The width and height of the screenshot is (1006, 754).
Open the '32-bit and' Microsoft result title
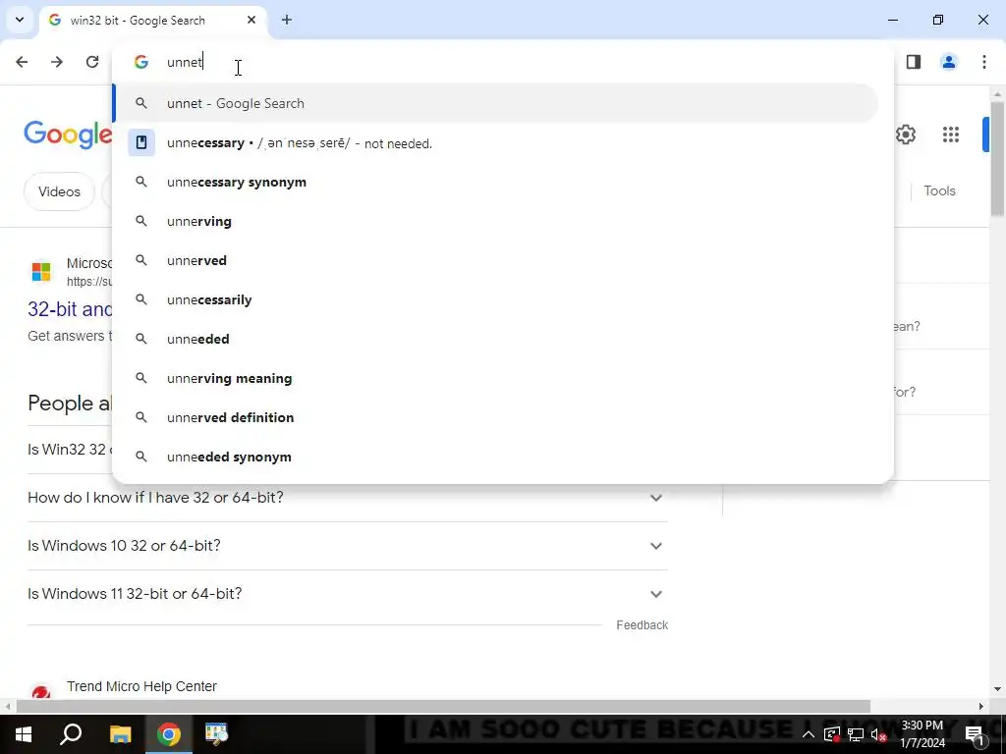click(70, 309)
